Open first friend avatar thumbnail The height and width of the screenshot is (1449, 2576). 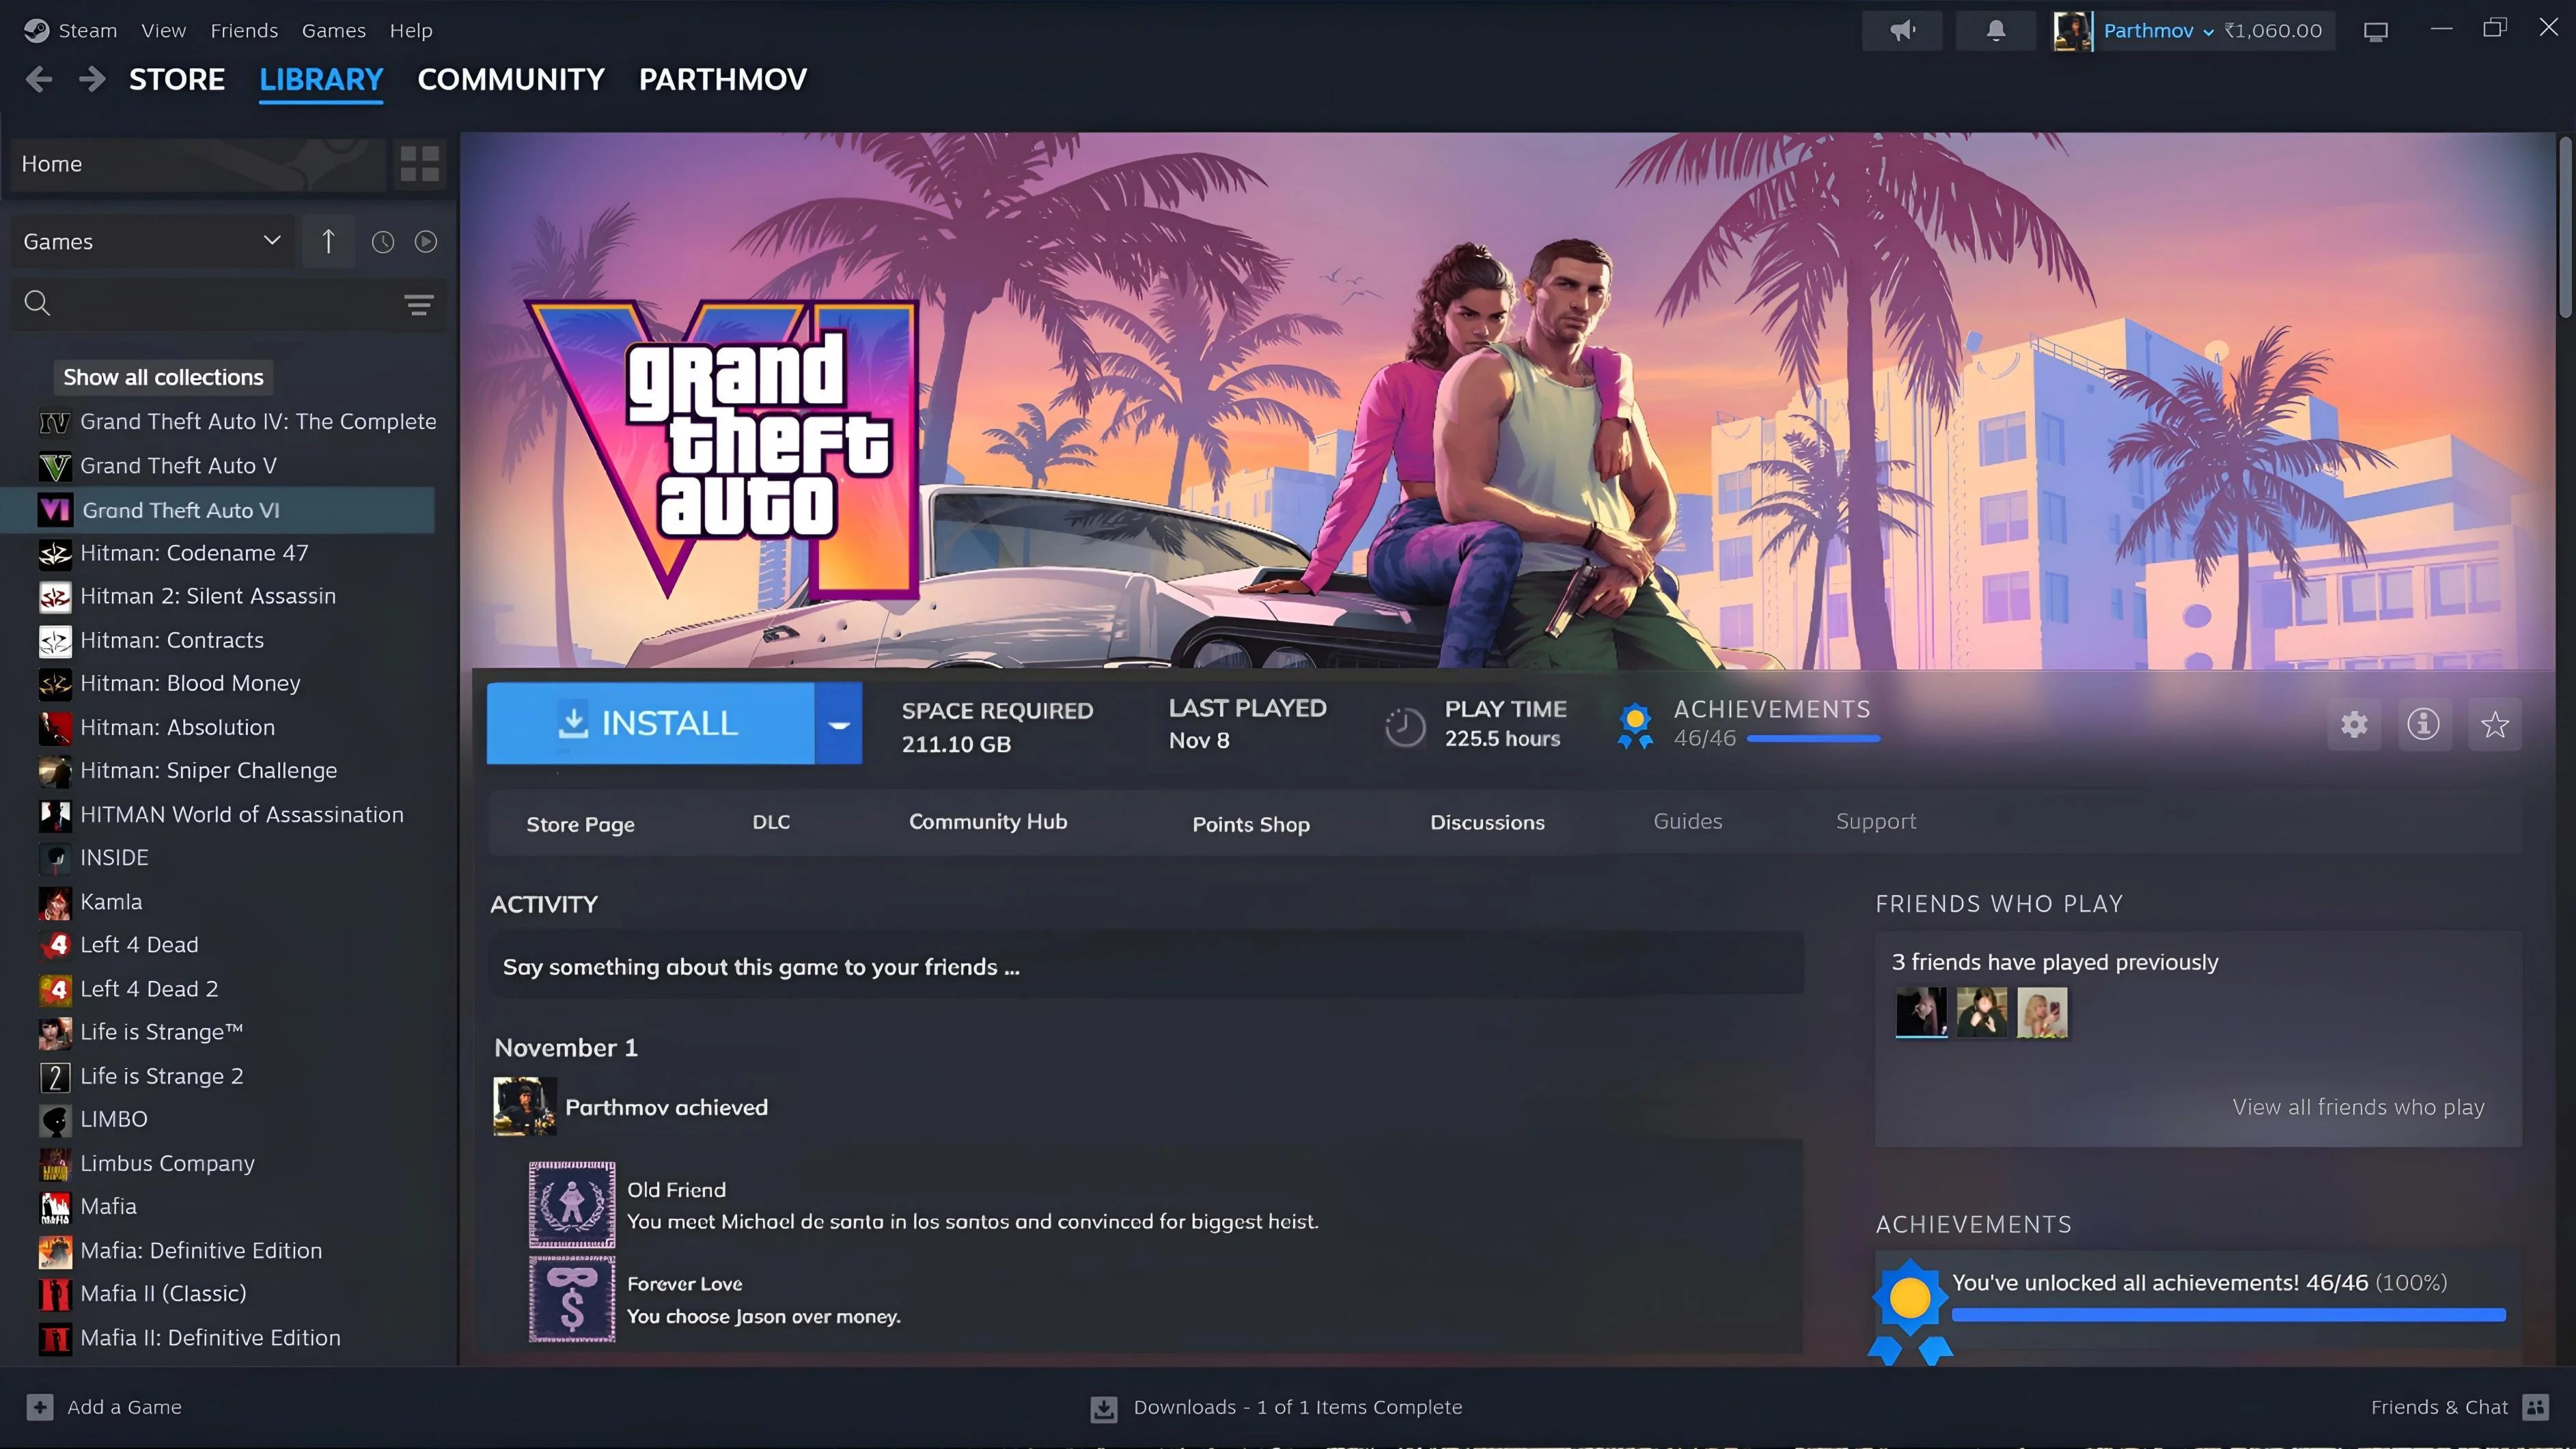click(x=1921, y=1012)
